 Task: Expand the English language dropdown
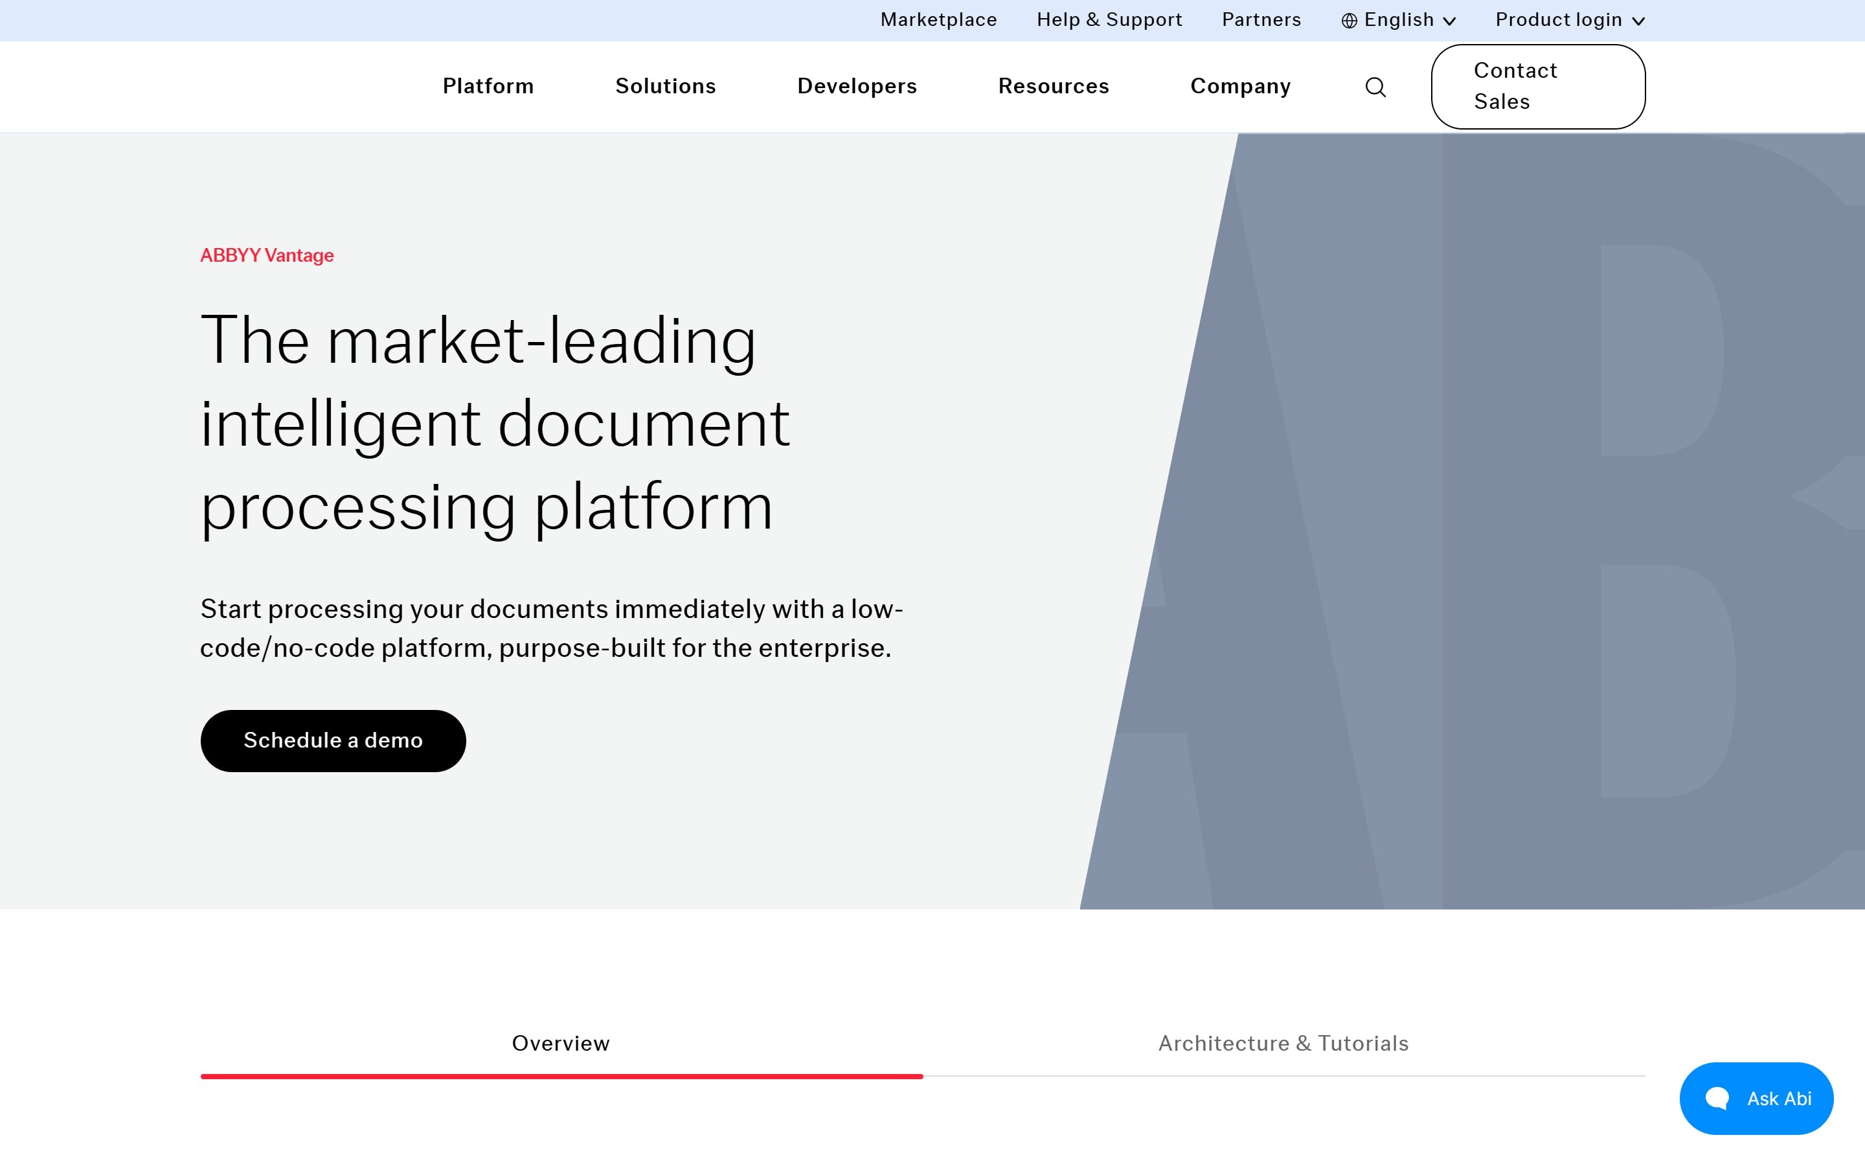point(1399,20)
